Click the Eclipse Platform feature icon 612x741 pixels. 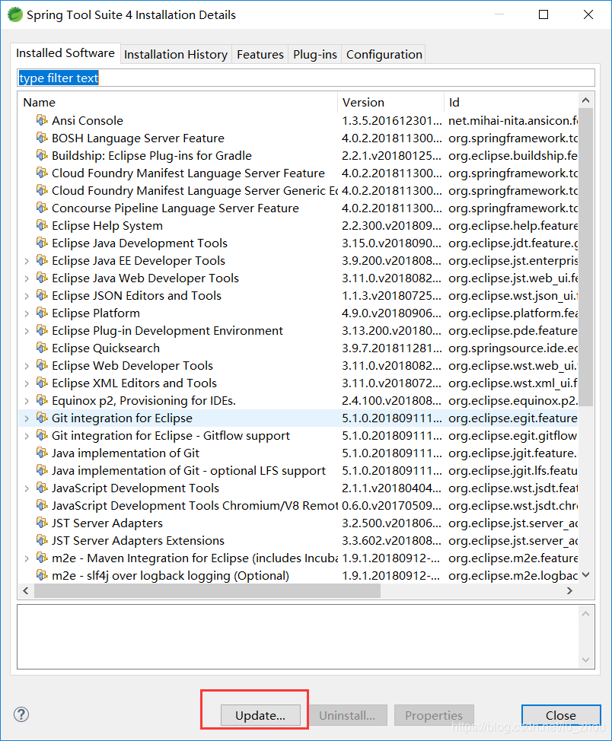coord(42,313)
